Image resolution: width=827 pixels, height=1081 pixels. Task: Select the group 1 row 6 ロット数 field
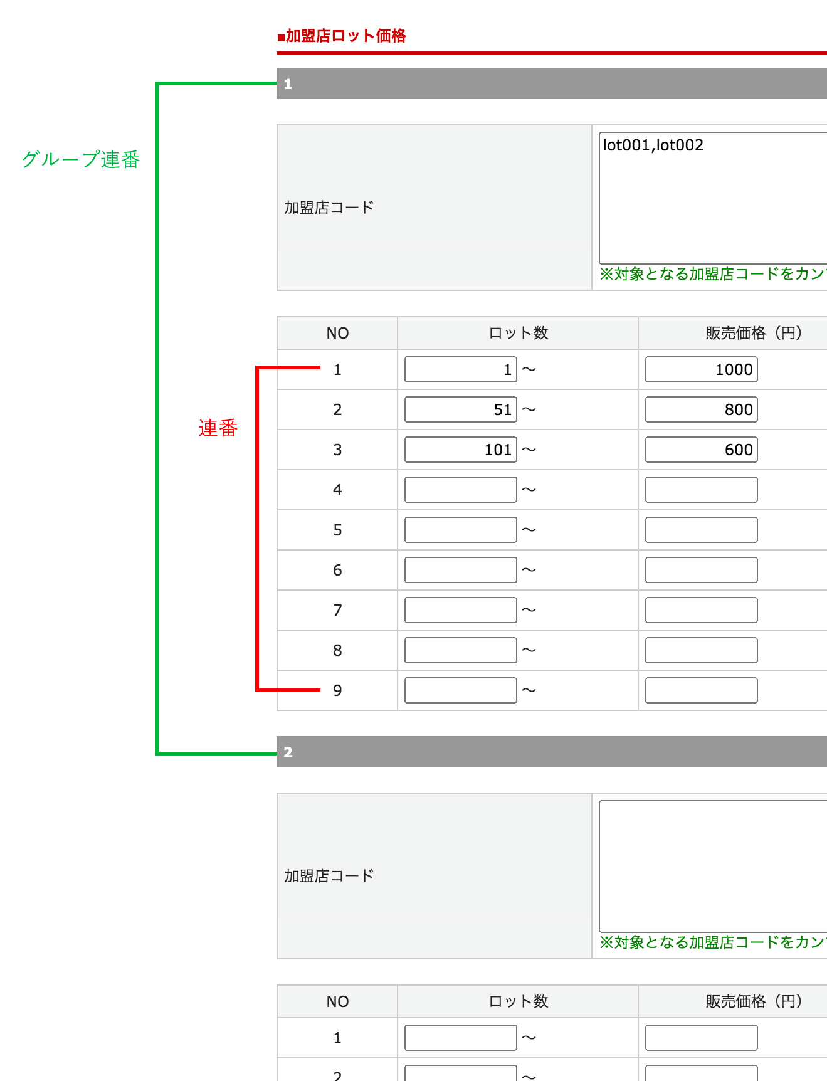pyautogui.click(x=461, y=570)
